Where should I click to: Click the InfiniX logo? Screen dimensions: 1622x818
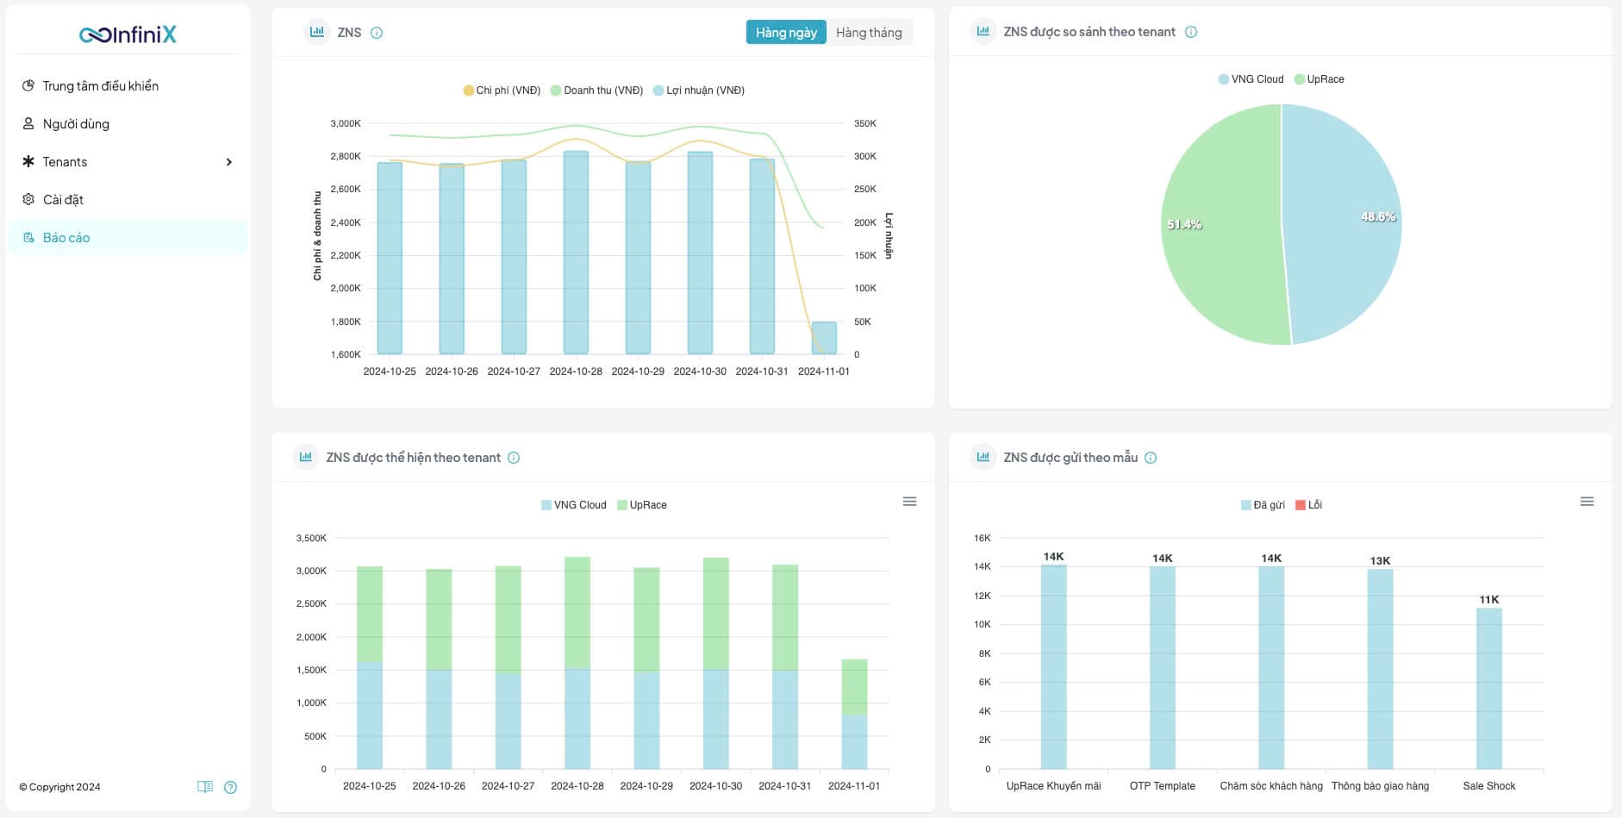128,34
